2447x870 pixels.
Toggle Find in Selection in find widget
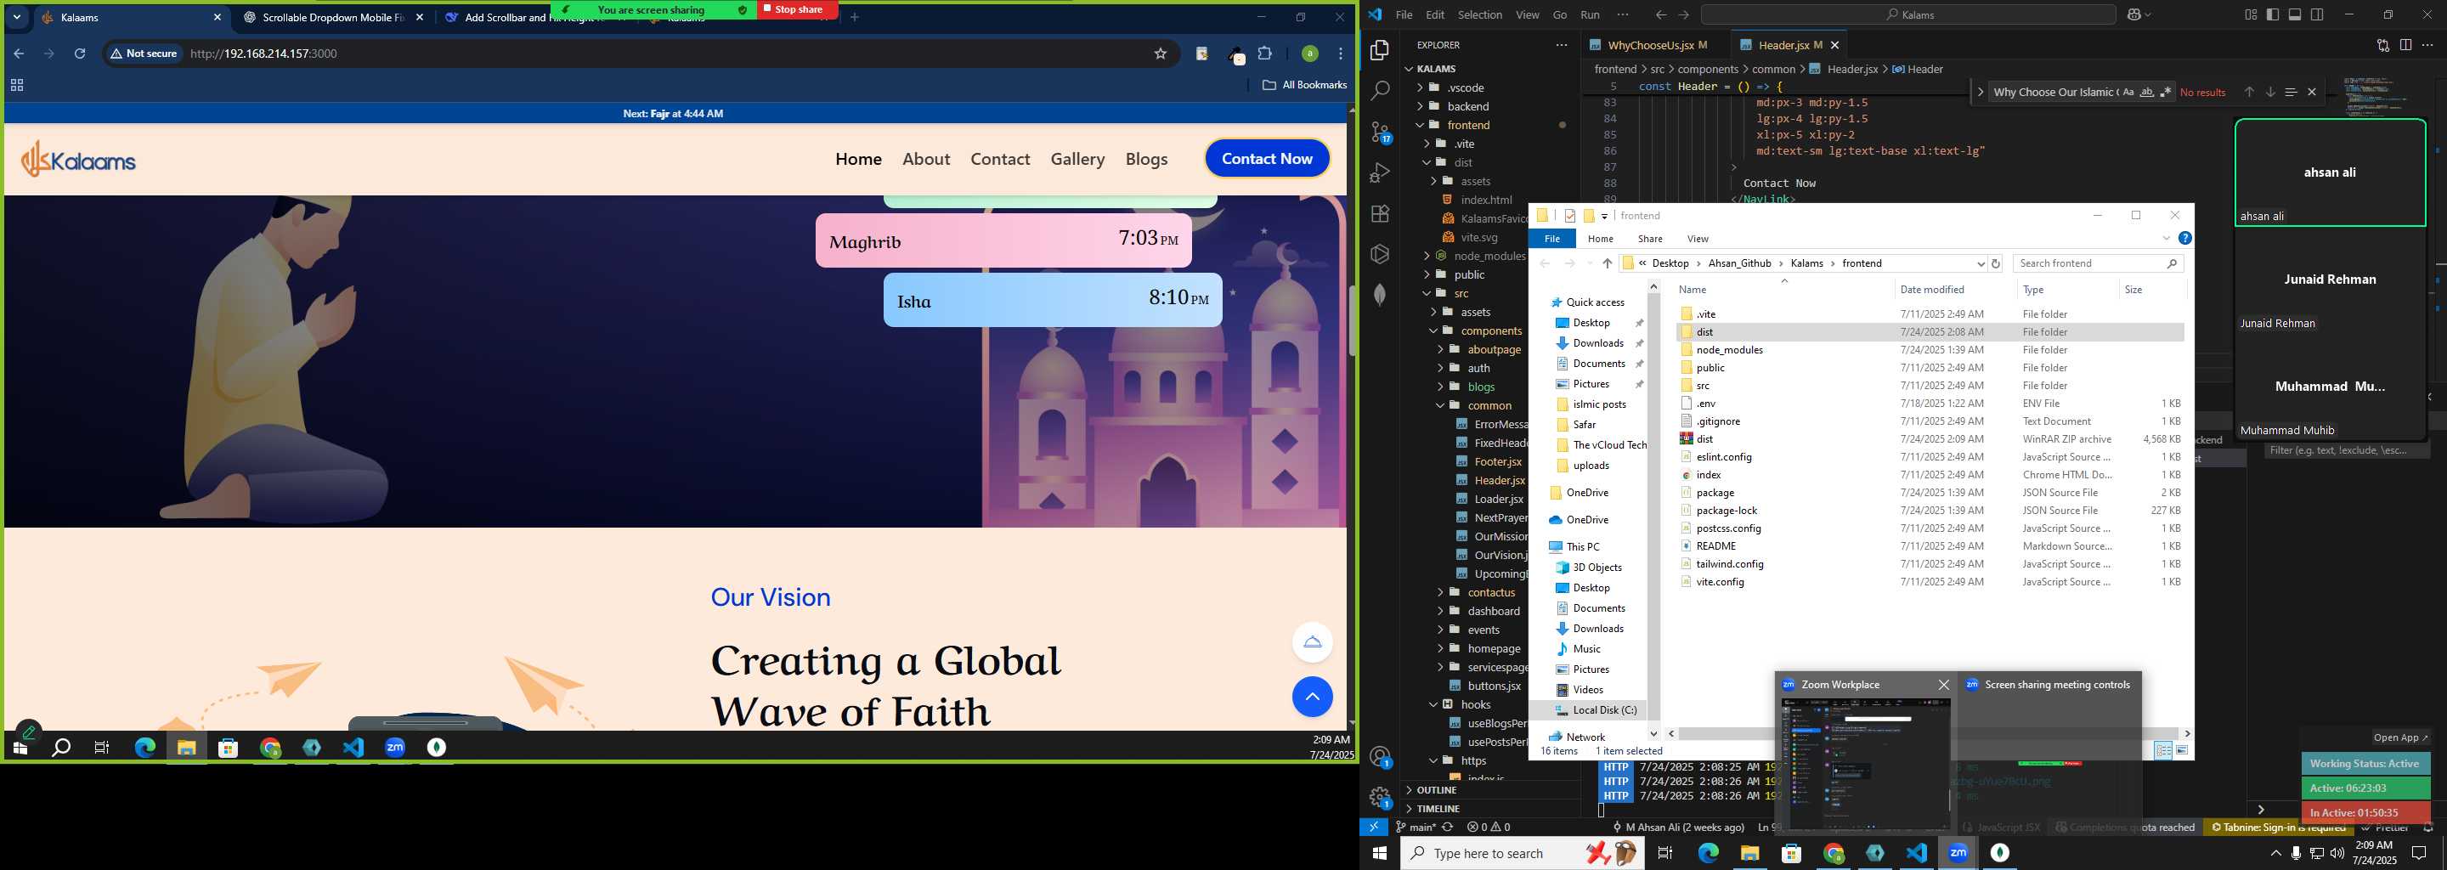click(2291, 92)
